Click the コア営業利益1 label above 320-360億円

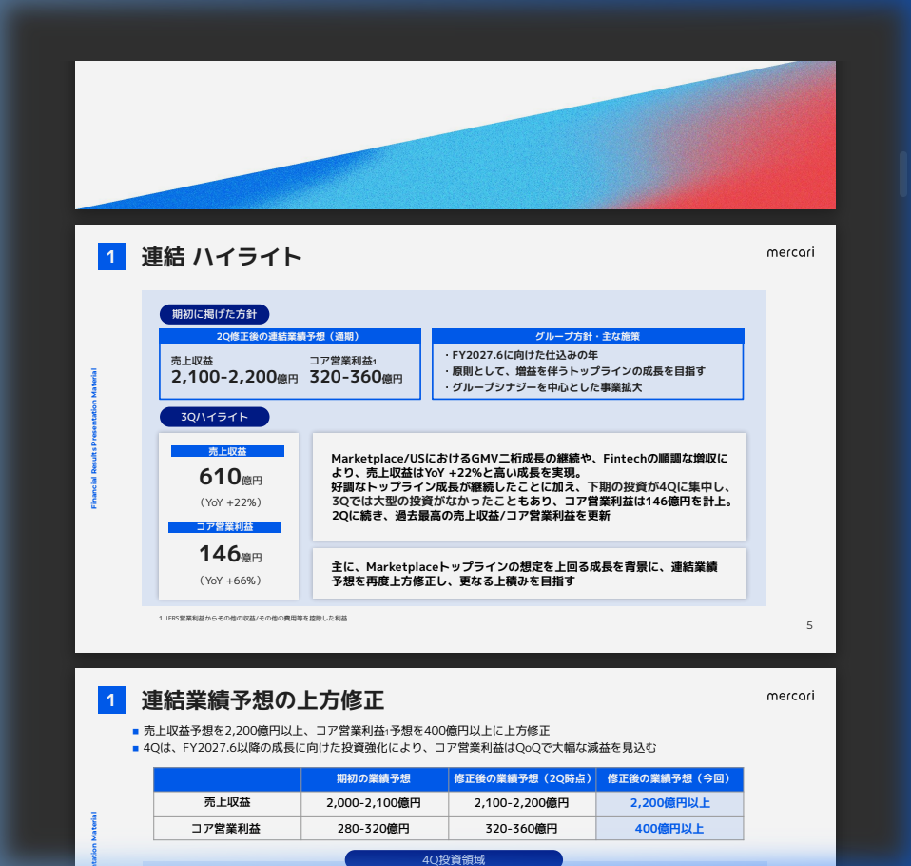click(x=342, y=361)
